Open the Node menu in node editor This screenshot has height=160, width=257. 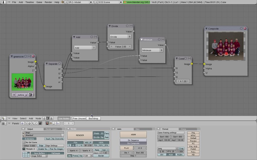tap(38, 118)
